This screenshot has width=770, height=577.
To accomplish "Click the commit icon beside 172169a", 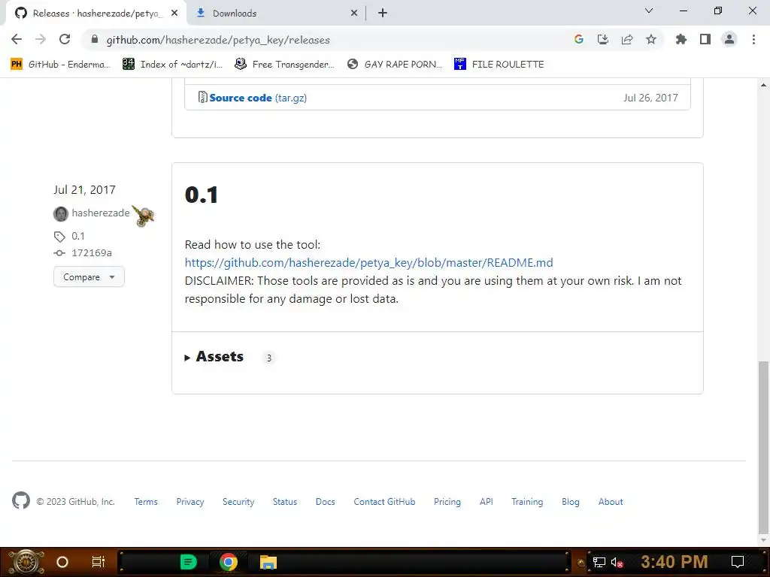I will click(x=59, y=253).
